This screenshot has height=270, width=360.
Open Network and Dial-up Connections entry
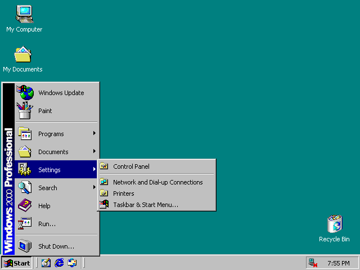[x=157, y=182]
